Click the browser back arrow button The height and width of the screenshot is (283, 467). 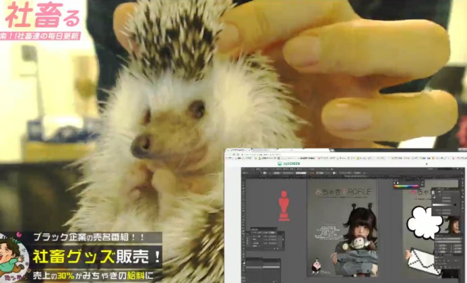tap(229, 154)
